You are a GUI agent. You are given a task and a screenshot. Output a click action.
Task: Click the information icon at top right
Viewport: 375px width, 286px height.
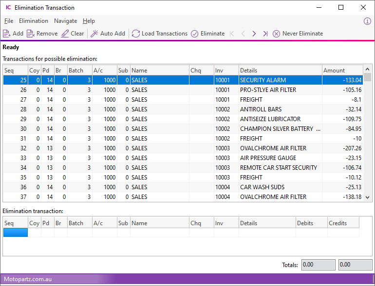(367, 21)
